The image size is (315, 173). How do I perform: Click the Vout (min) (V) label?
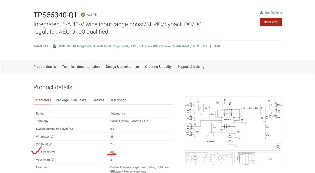tap(45, 160)
